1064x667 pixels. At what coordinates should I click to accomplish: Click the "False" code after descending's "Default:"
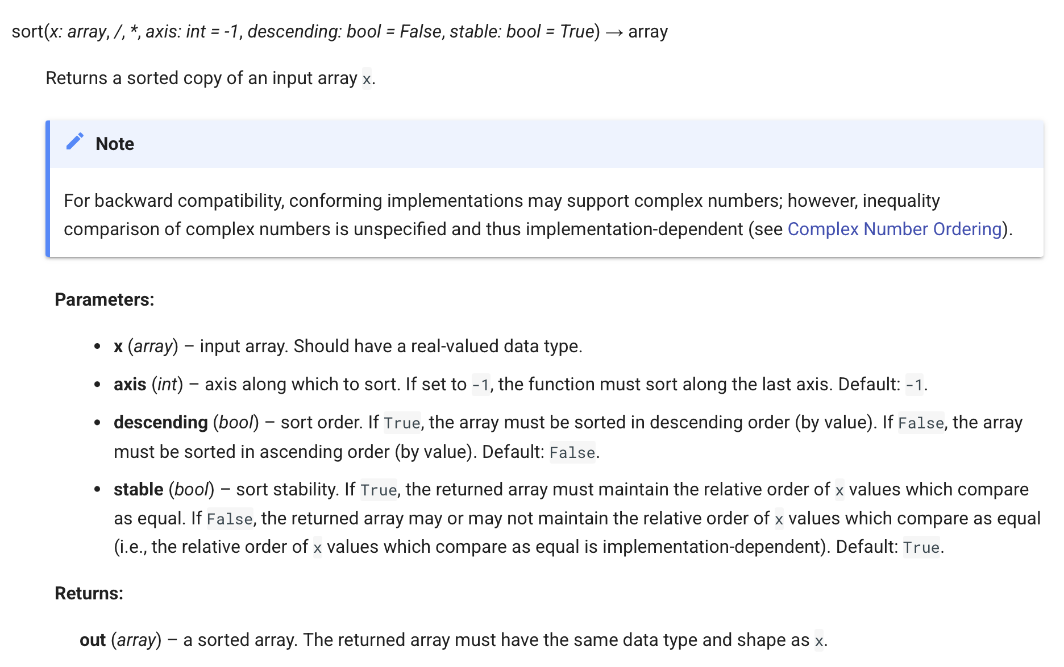click(572, 453)
